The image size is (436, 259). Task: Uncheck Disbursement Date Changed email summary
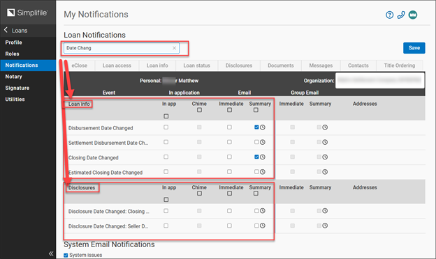tap(256, 127)
